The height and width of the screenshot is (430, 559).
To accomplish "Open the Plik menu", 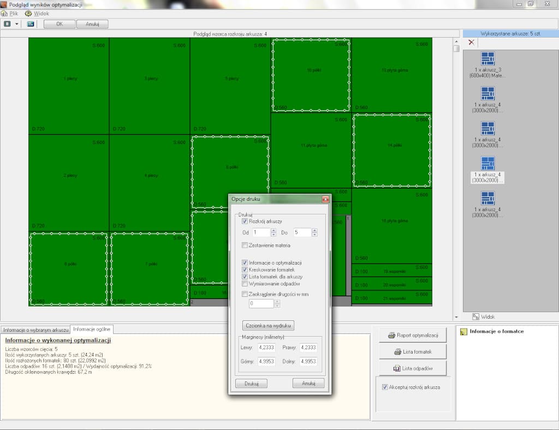I will pos(14,13).
